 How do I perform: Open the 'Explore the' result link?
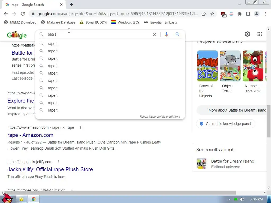click(21, 101)
